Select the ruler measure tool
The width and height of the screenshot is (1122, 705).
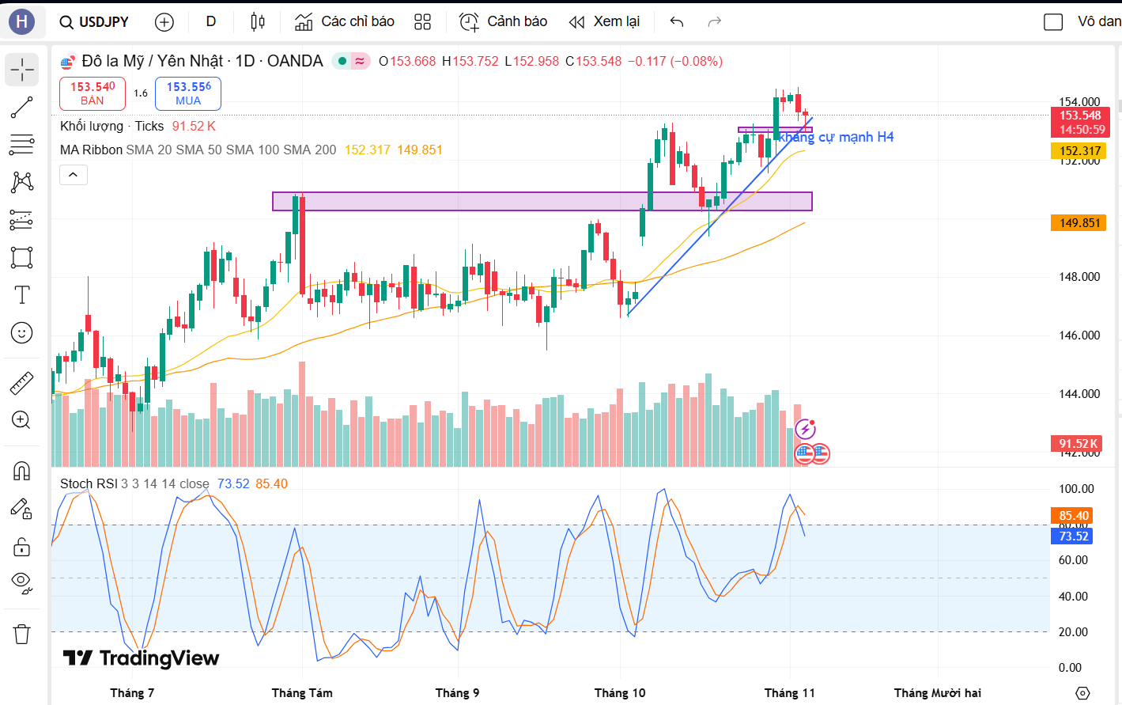[22, 384]
